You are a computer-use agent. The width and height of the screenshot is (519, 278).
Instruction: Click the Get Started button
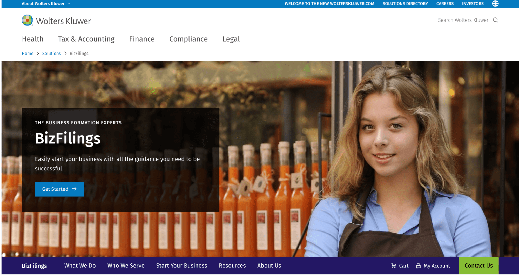[x=59, y=189]
